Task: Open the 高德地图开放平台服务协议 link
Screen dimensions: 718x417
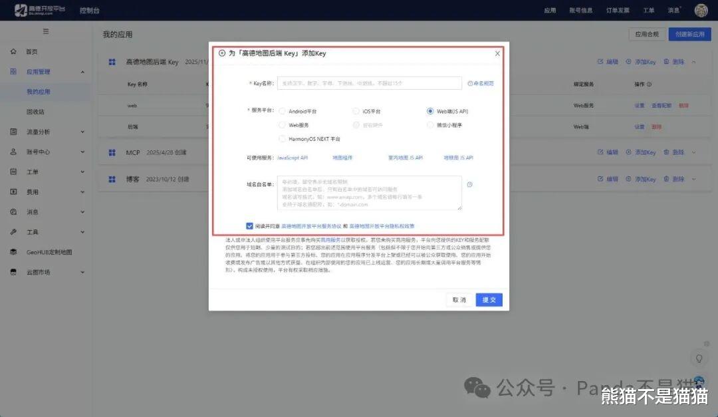Action: click(311, 226)
